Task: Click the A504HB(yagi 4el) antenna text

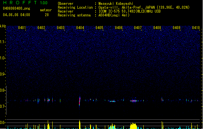Action: click(114, 15)
